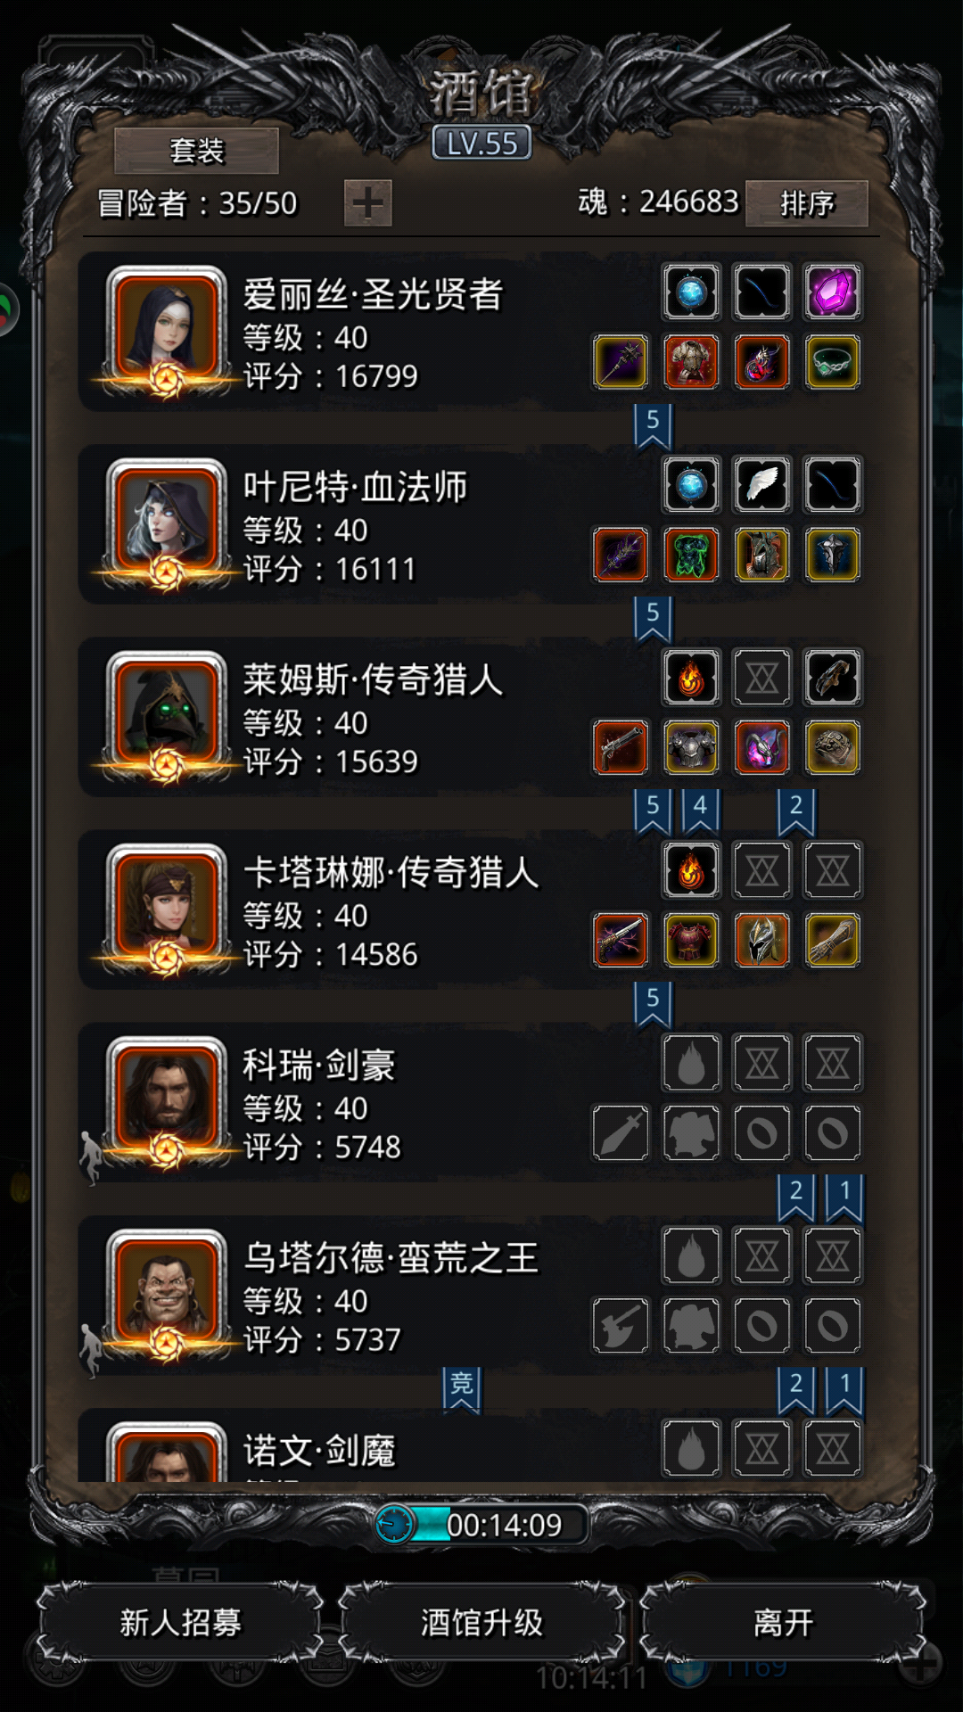963x1712 pixels.
Task: Select the white wing skill icon on 叶尼特·血法师
Action: [x=761, y=484]
